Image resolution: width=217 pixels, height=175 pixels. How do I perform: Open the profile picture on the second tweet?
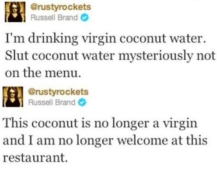13,97
